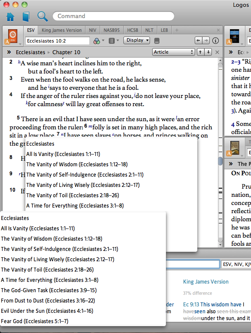Screen dimensions: 251x333
Task: Open the Home page icon
Action: pos(10,17)
